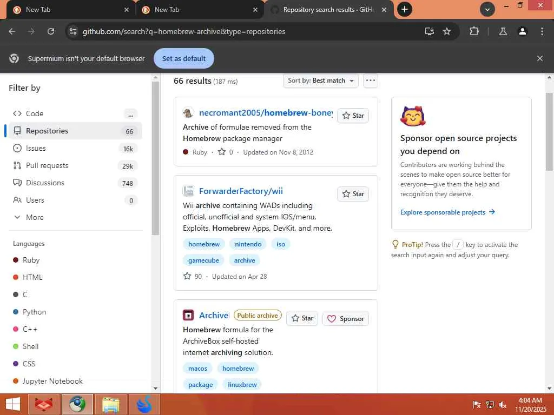Open the blue bird app in taskbar
Screen dimensions: 554x415
pos(144,404)
